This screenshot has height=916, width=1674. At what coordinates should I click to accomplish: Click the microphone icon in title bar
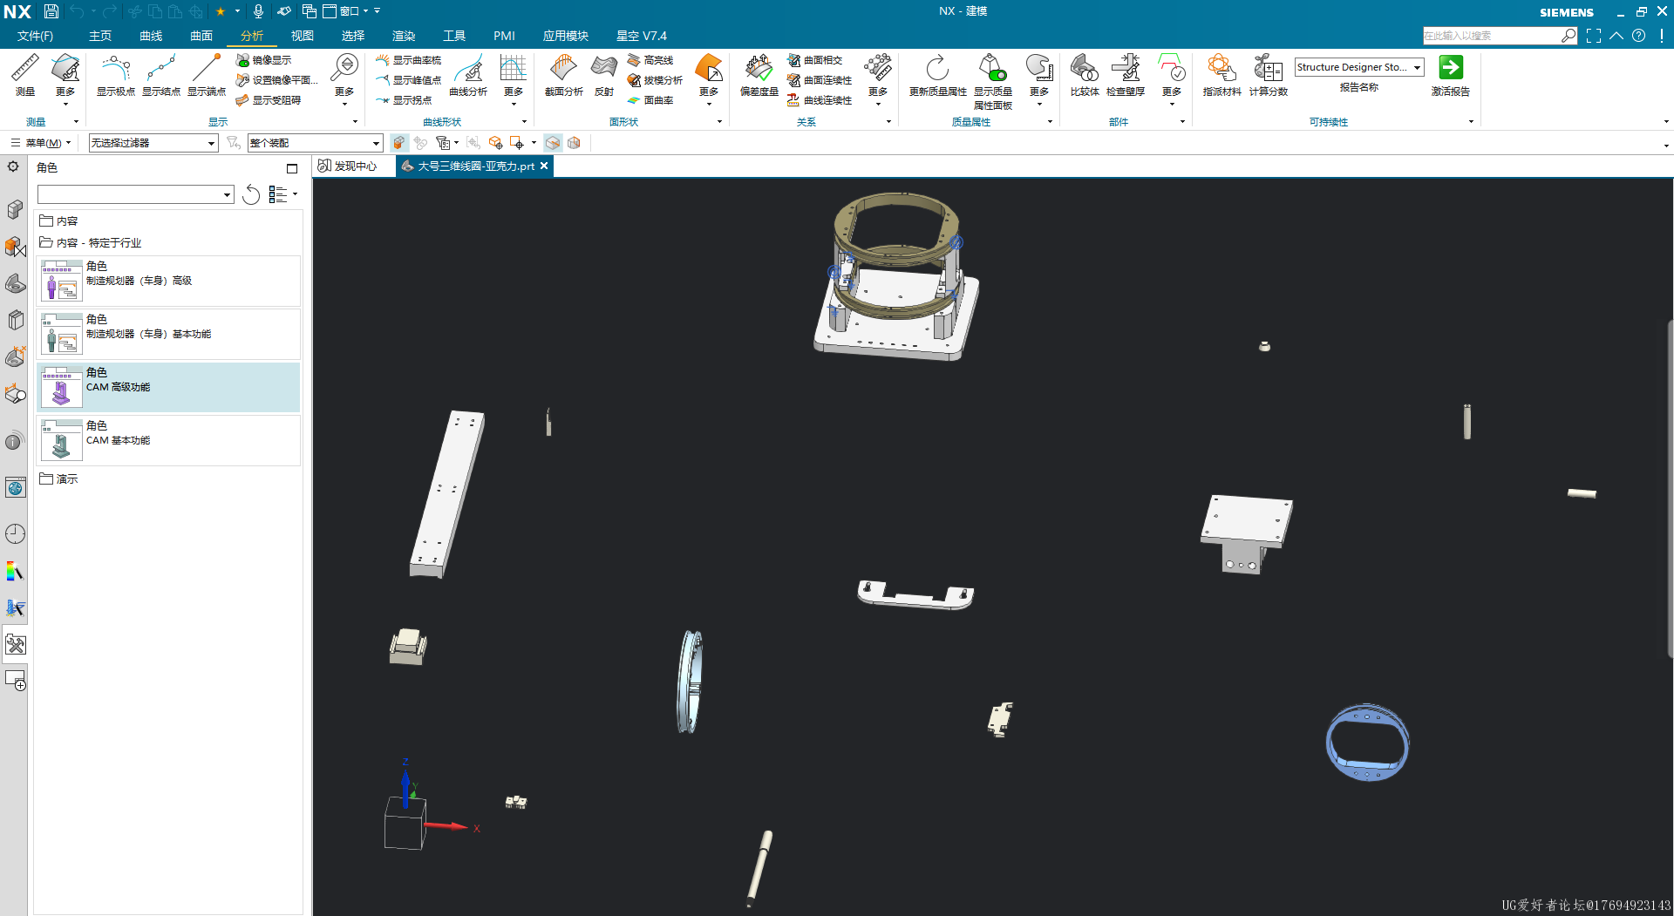pos(258,11)
